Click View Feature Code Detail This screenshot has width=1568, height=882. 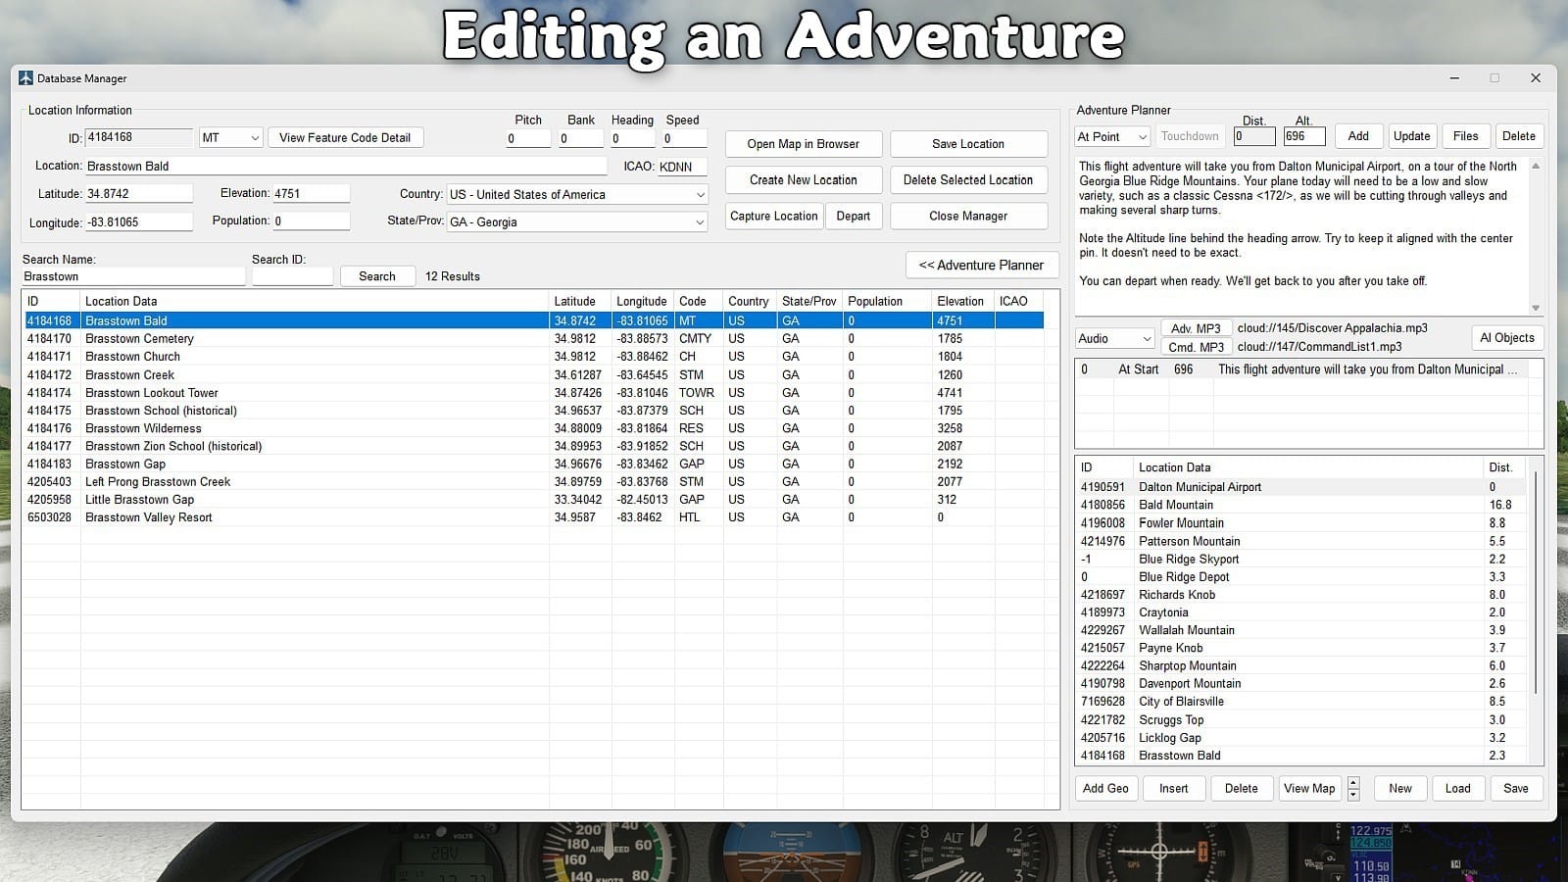click(x=345, y=138)
